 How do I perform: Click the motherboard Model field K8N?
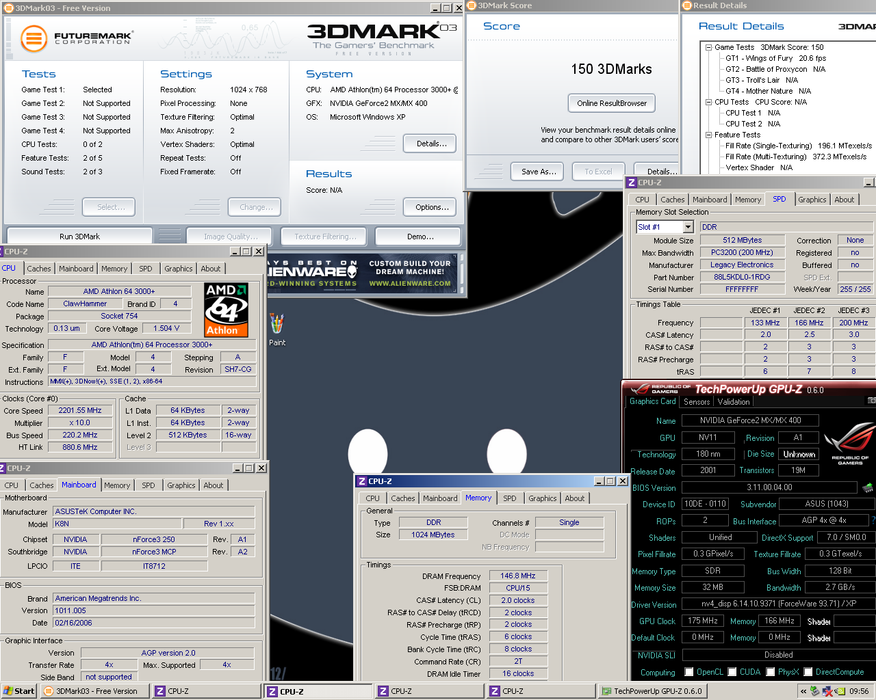(117, 524)
